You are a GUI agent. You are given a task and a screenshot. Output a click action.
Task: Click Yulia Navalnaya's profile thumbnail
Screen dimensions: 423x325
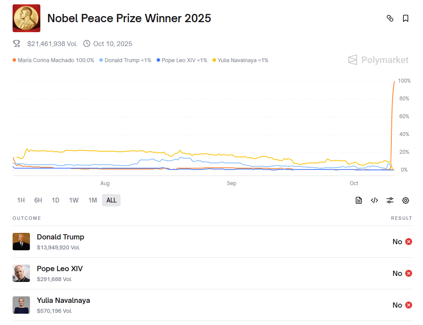pyautogui.click(x=21, y=305)
